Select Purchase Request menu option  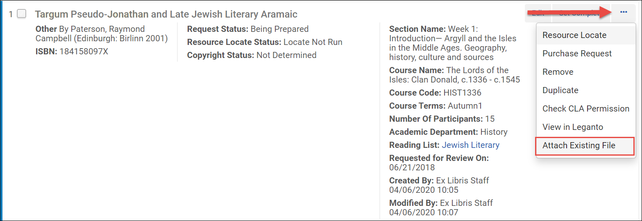pos(577,54)
